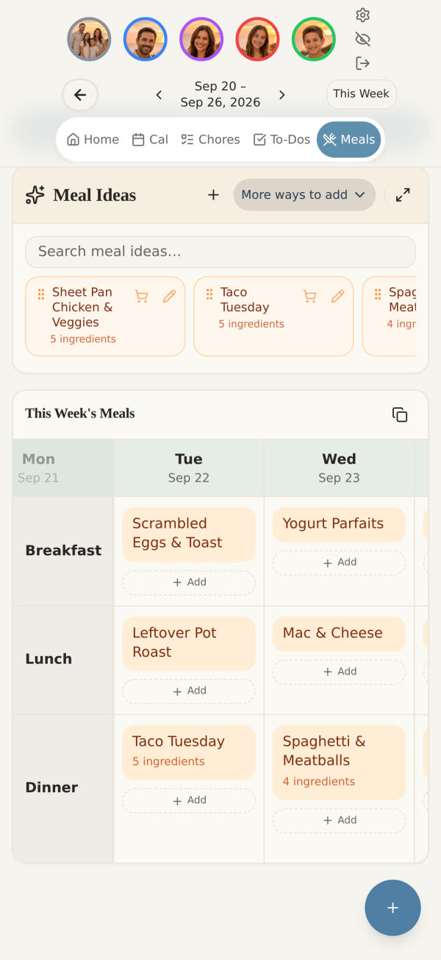Image resolution: width=441 pixels, height=960 pixels.
Task: Toggle the hide visibility eye icon
Action: (x=362, y=39)
